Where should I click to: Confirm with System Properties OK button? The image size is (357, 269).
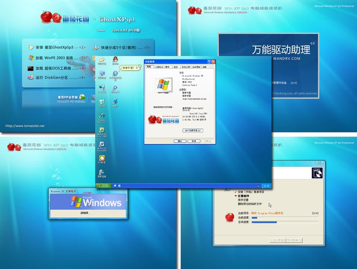(x=180, y=141)
